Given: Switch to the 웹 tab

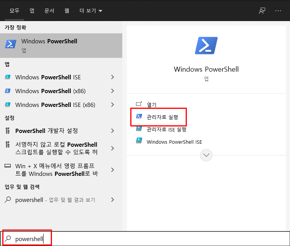Looking at the screenshot, I should point(67,11).
